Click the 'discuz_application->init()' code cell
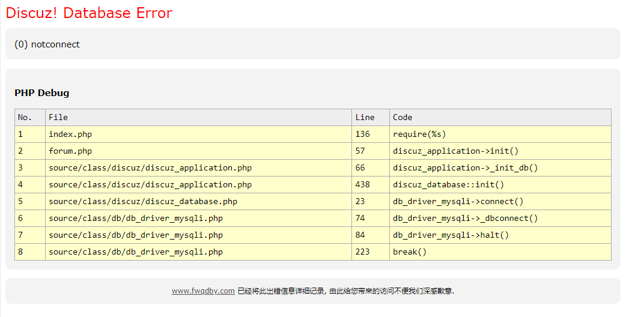Image resolution: width=638 pixels, height=317 pixels. click(500, 151)
